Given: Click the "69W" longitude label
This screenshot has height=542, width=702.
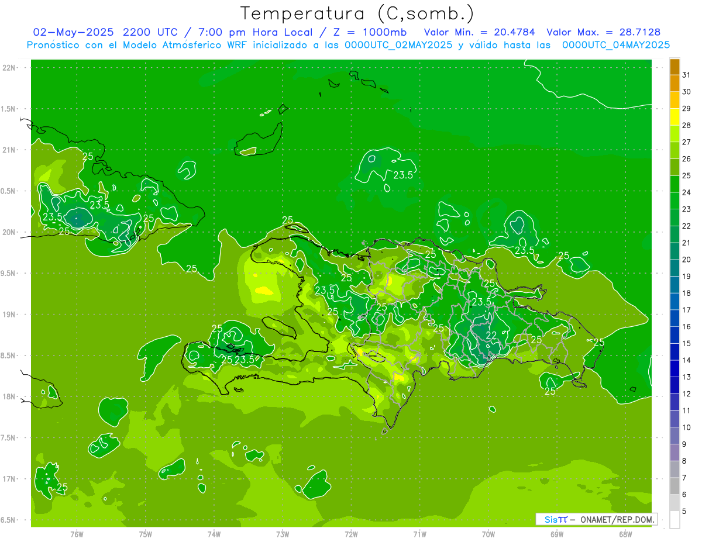Looking at the screenshot, I should [557, 534].
